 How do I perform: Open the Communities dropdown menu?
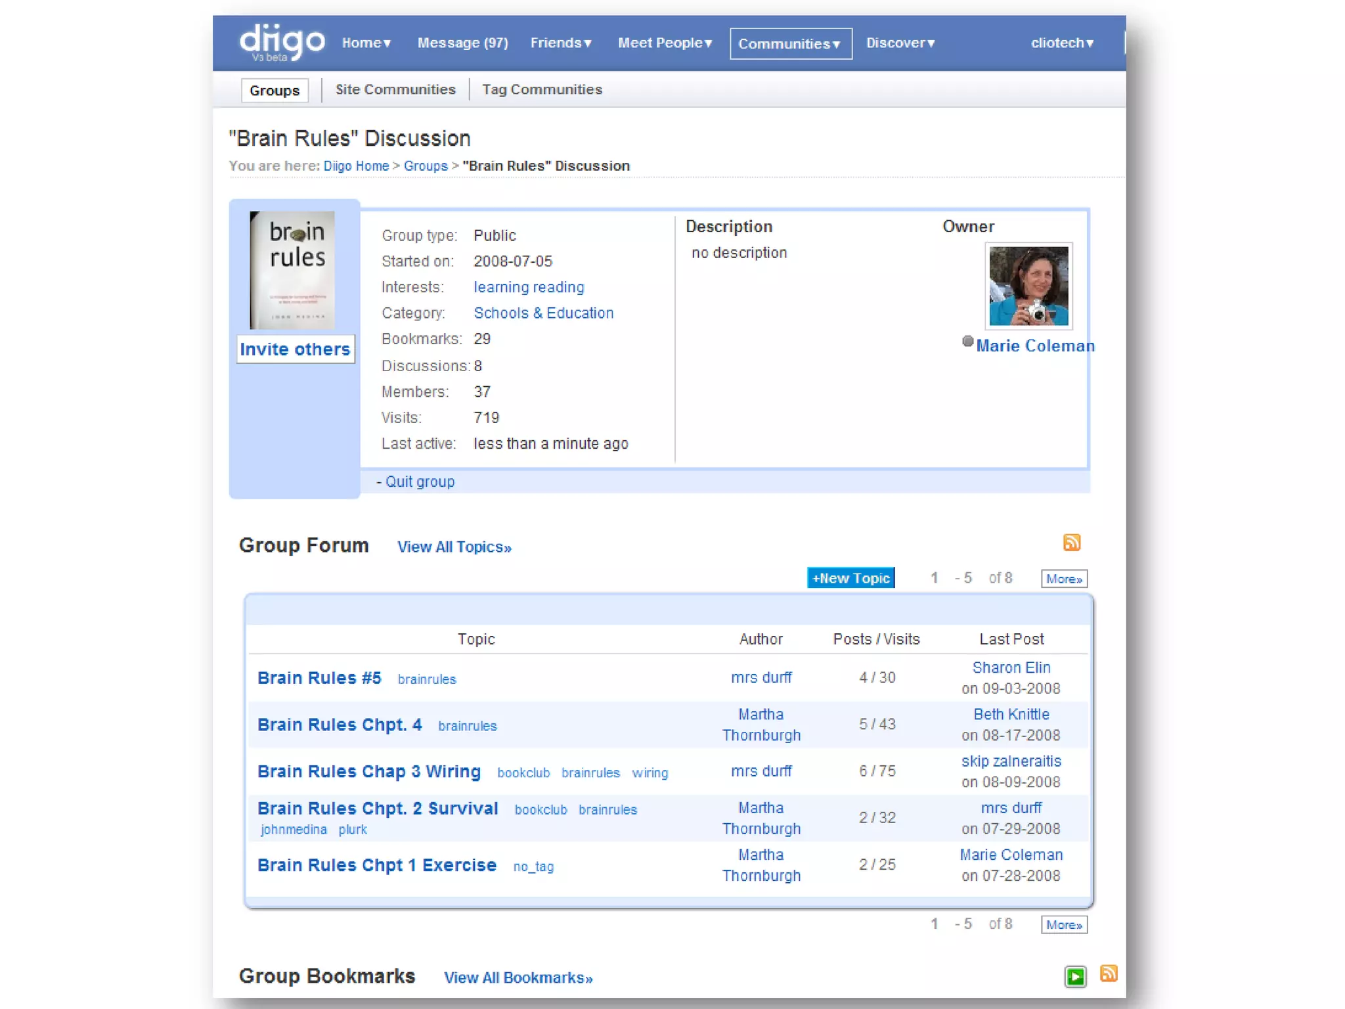[x=790, y=44]
